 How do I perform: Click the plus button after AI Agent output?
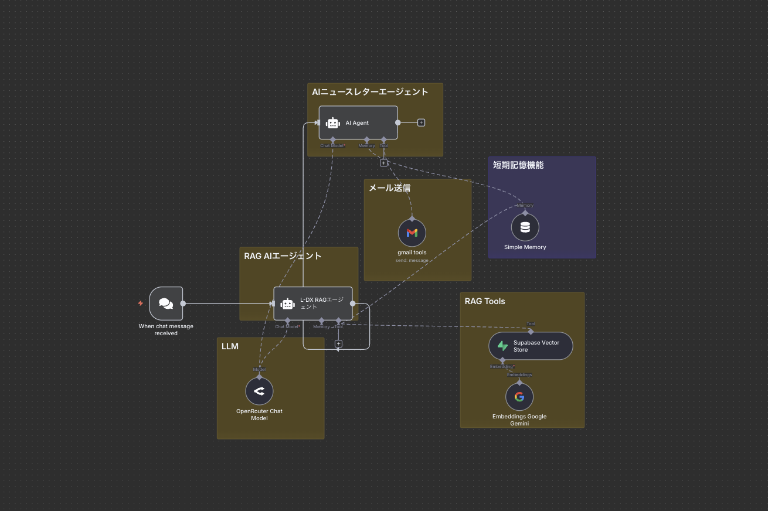tap(421, 122)
